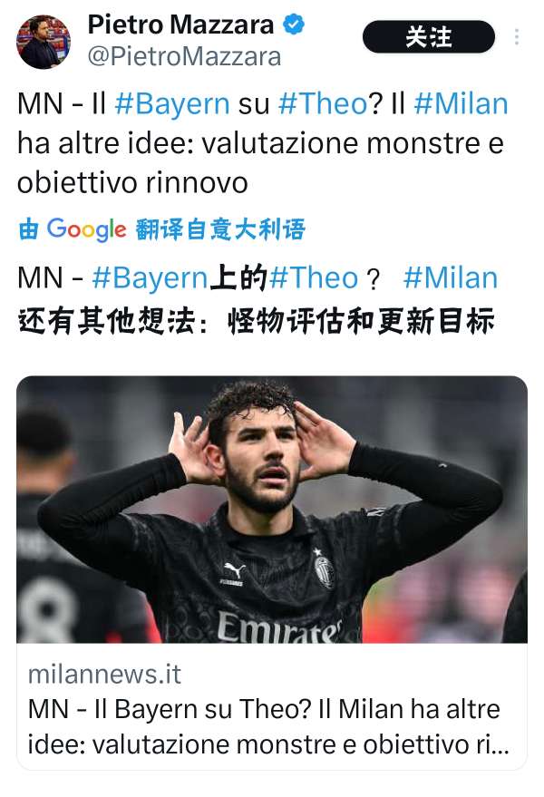Open Pietro Mazzara's profile avatar
Screen dimensions: 544x797
44,42
